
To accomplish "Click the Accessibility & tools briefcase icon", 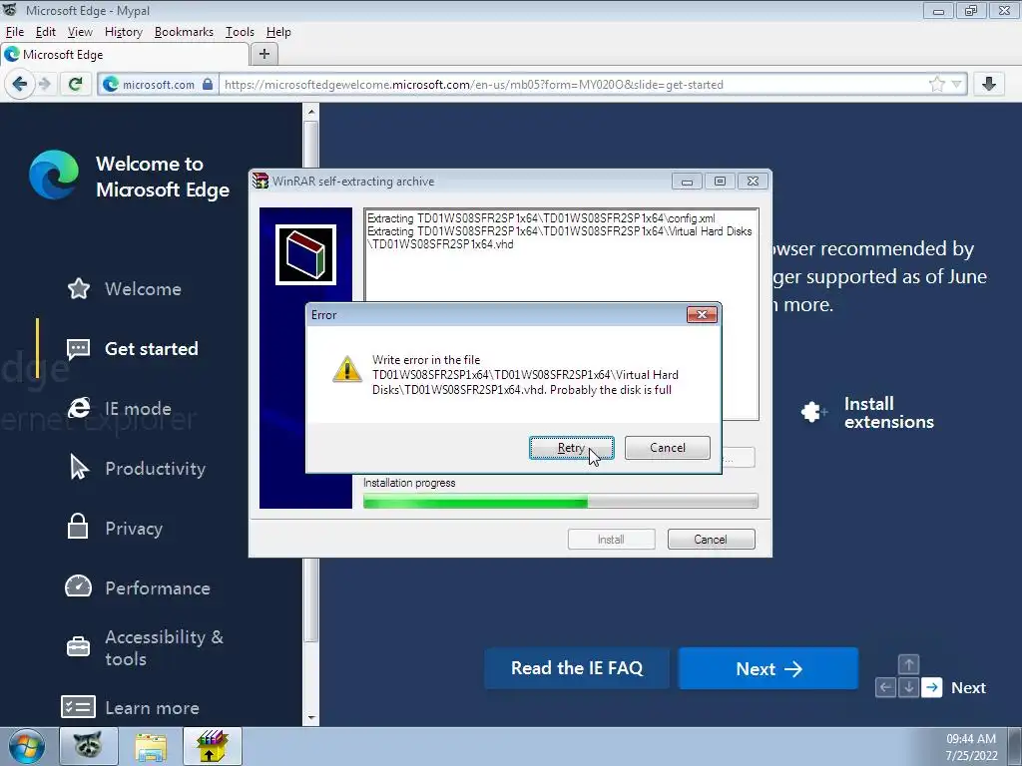I will [78, 646].
